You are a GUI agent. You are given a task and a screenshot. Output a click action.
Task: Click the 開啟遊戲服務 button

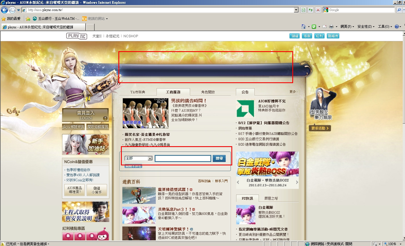[x=98, y=127]
